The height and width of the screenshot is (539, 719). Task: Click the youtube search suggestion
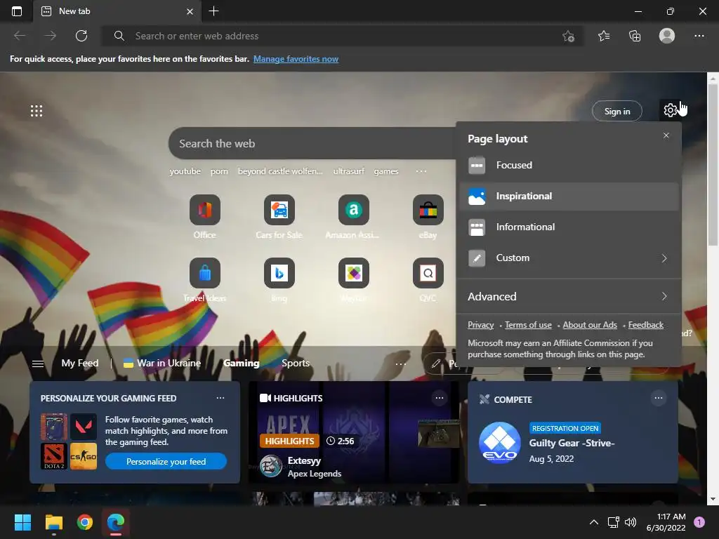(x=185, y=171)
